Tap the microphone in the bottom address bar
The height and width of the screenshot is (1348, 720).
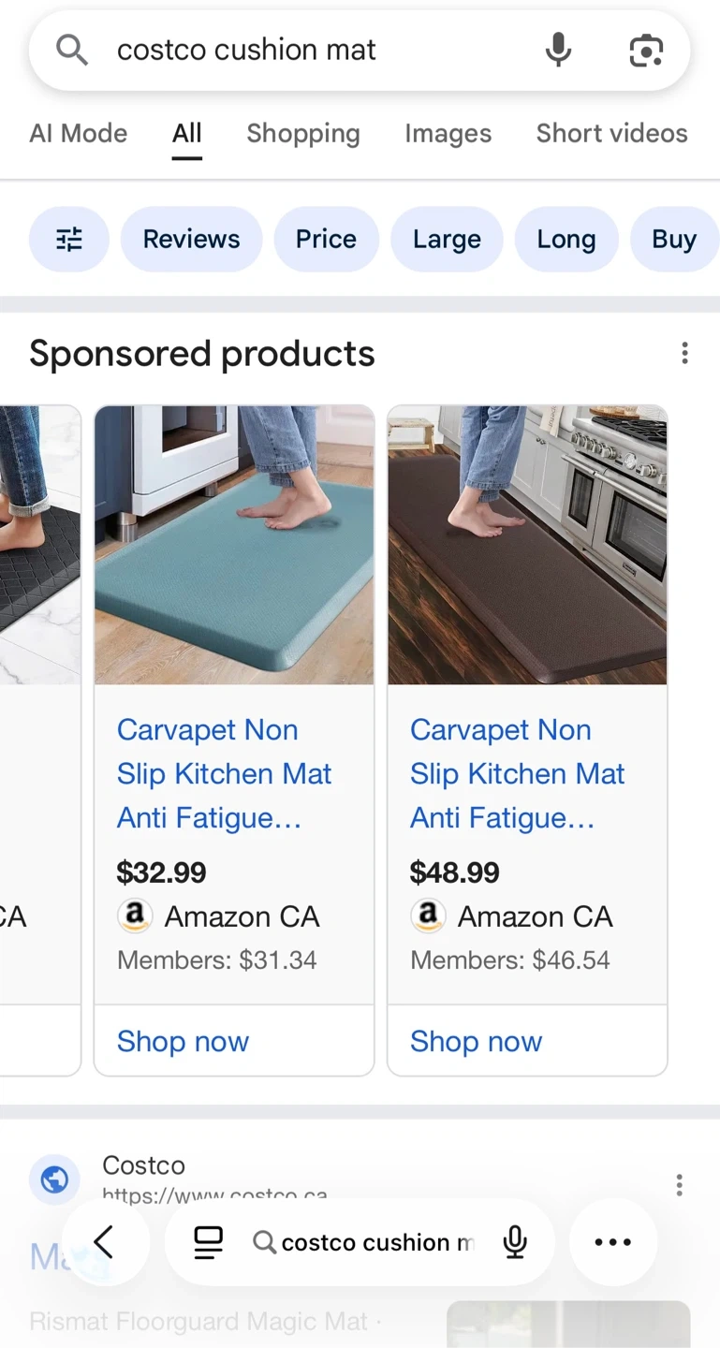click(x=514, y=1242)
